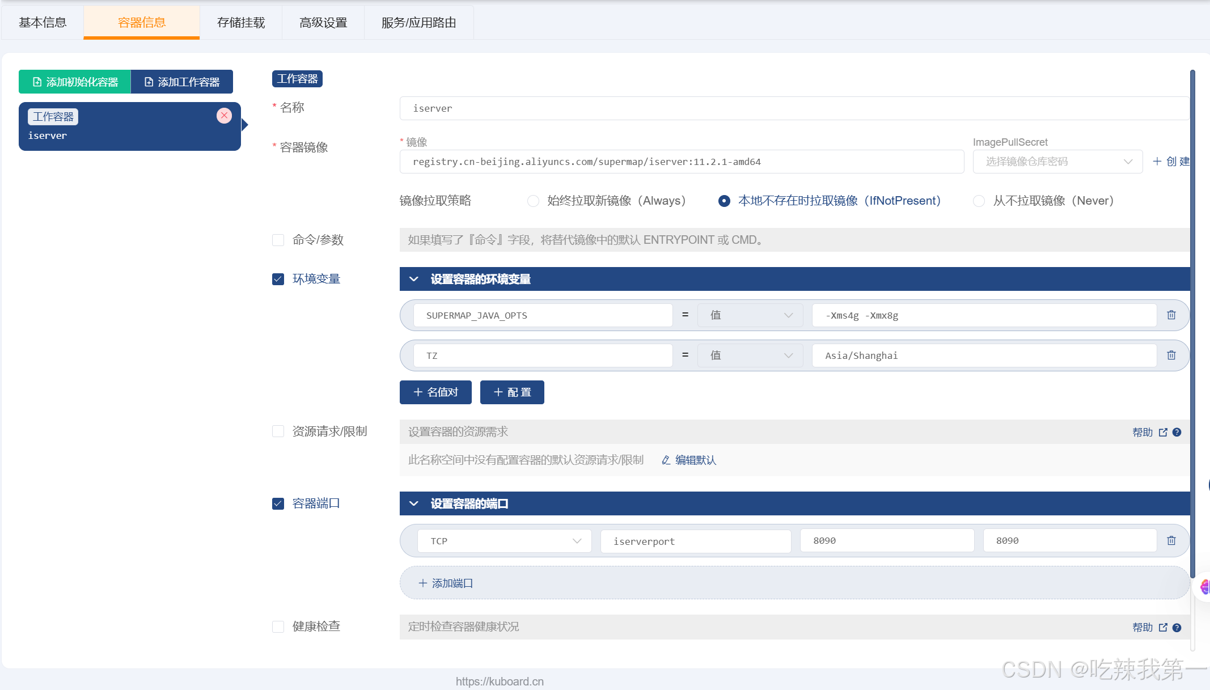Click the 添加端口 button
Image resolution: width=1210 pixels, height=690 pixels.
446,583
